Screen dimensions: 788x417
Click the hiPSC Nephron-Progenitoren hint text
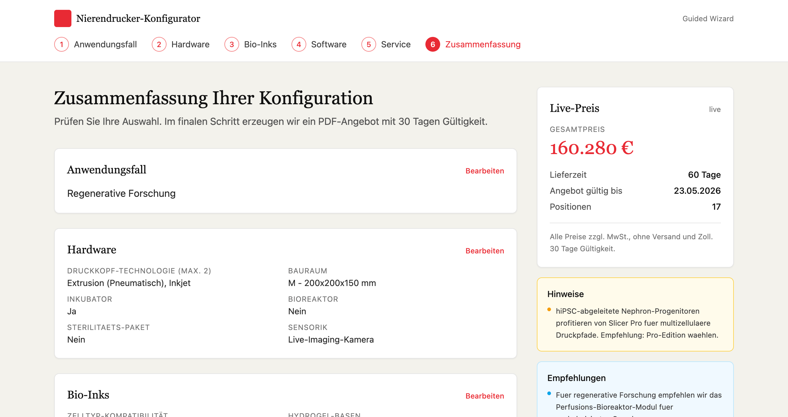coord(637,323)
